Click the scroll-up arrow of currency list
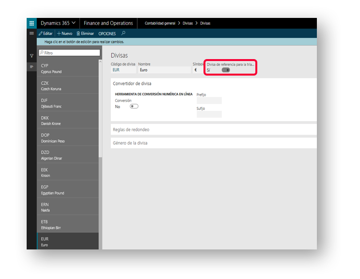Viewport: 360px width, 279px height. 100,62
